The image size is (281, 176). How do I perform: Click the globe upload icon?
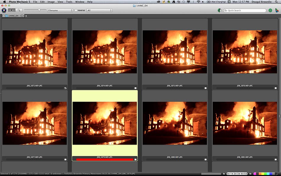point(219,10)
